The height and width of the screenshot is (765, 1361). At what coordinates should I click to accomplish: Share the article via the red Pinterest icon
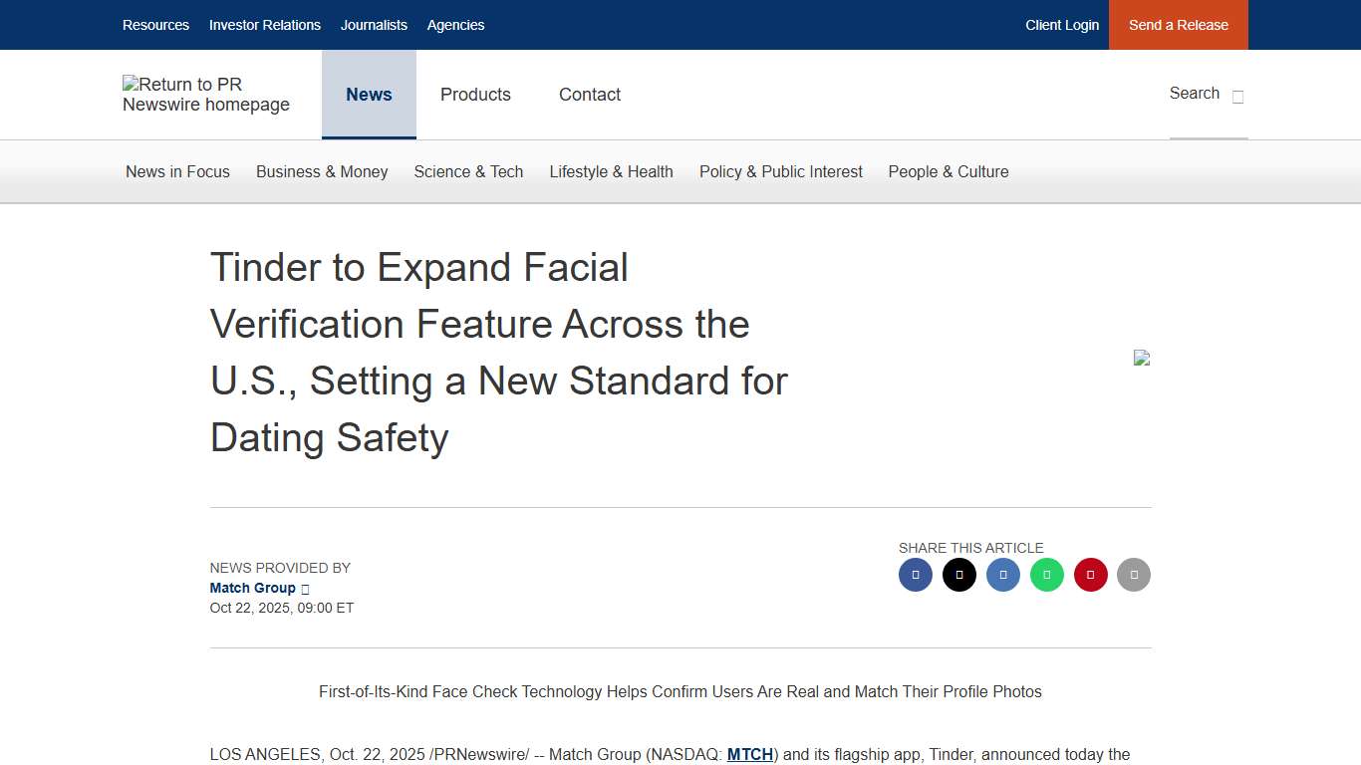point(1090,575)
